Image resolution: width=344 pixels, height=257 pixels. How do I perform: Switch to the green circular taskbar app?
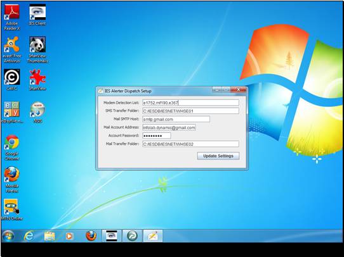click(132, 235)
